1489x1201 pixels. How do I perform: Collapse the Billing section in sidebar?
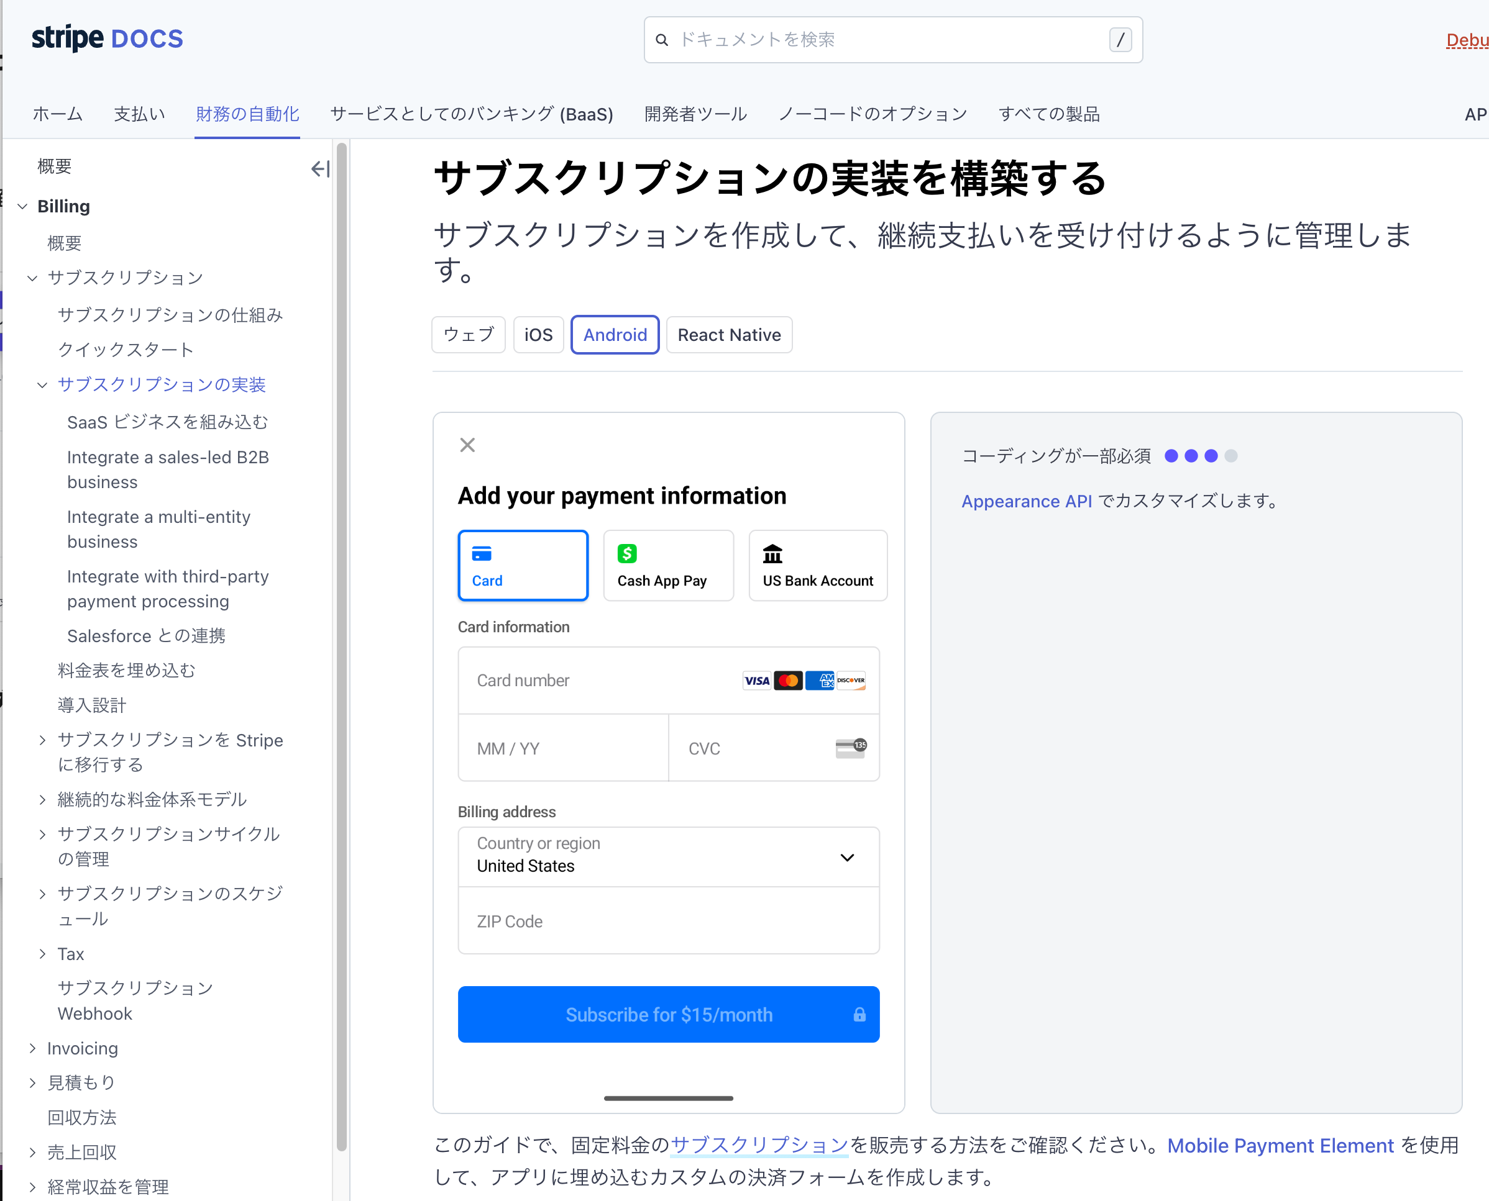coord(22,206)
